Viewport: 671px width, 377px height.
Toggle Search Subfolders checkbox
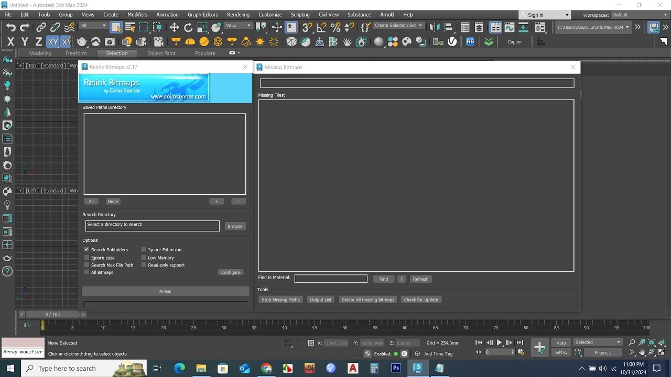pos(87,250)
